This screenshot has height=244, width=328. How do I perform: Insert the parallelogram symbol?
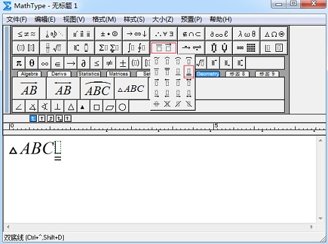[110, 107]
